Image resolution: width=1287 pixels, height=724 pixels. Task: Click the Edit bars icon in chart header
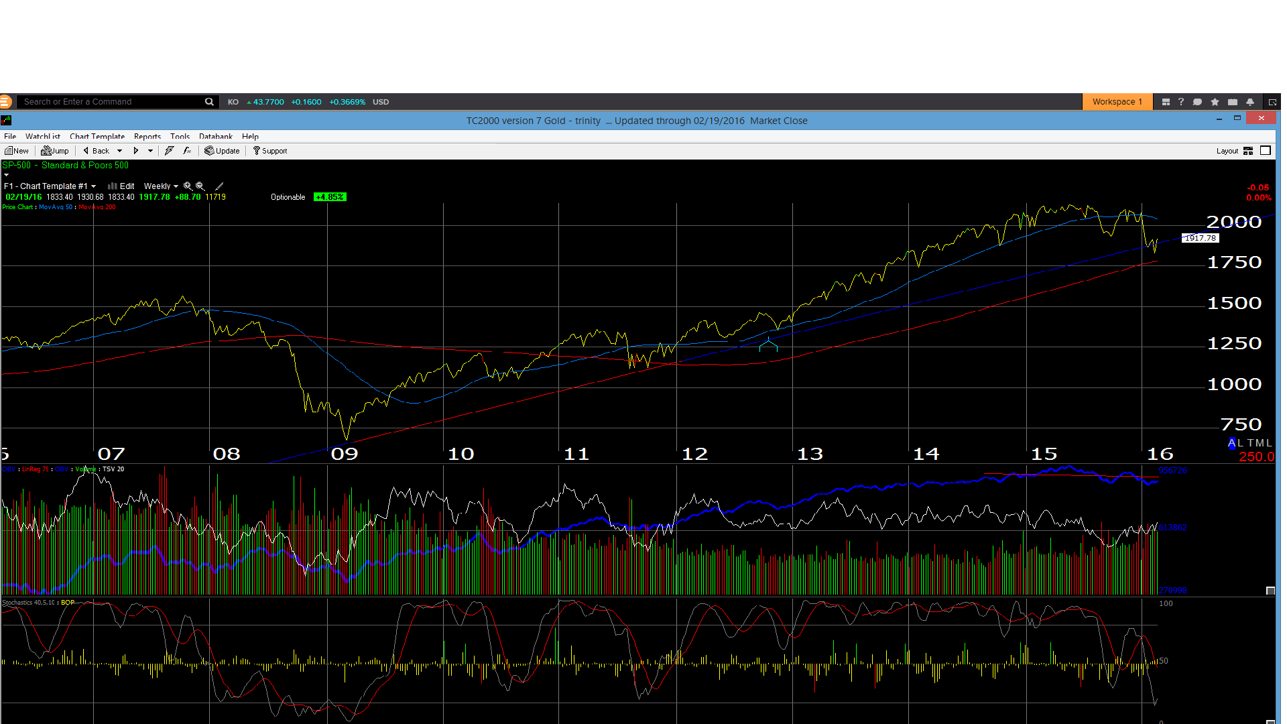113,186
